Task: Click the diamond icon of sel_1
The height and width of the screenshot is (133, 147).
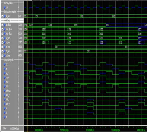Action: (x=5, y=100)
